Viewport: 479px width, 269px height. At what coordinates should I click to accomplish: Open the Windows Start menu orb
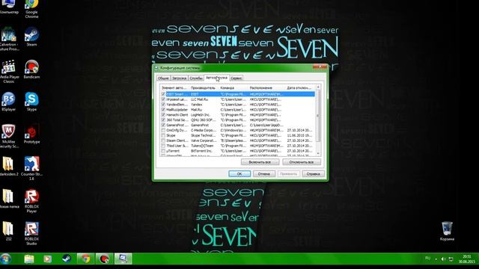point(6,259)
